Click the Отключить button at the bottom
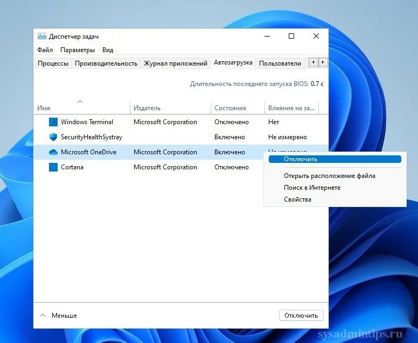The width and height of the screenshot is (418, 343). click(x=301, y=316)
